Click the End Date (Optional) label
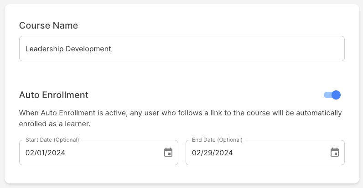Image resolution: width=363 pixels, height=188 pixels. pos(217,140)
